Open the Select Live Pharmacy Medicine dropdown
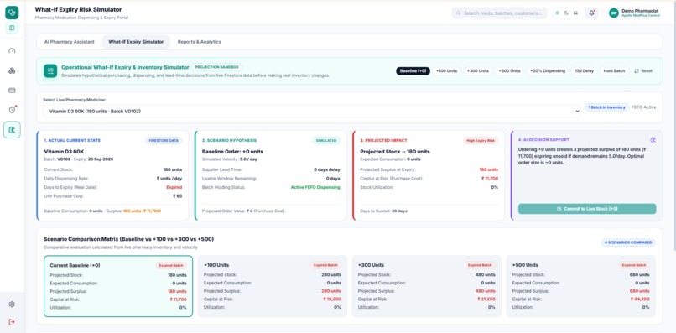 [x=312, y=112]
